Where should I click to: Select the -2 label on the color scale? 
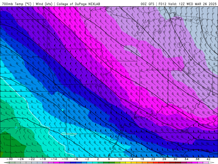[x=87, y=159]
